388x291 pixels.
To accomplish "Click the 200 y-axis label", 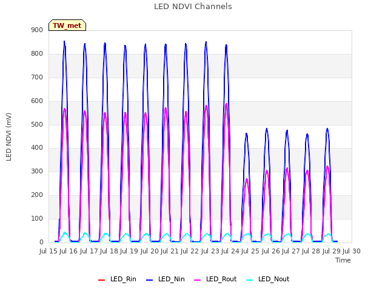I will 37,195.
